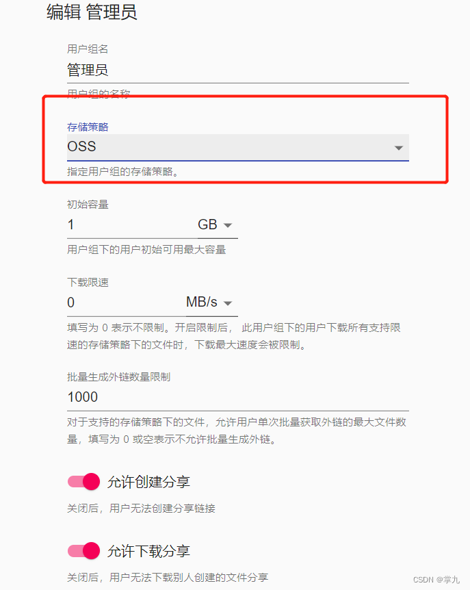Open the 存储策略 dropdown showing OSS
470x590 pixels.
233,146
